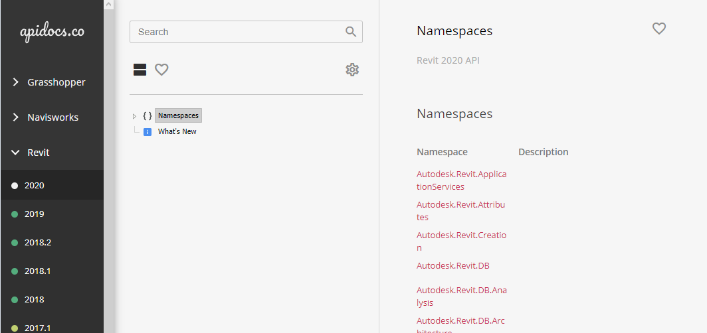Click the curly braces Namespaces icon
This screenshot has width=707, height=333.
click(148, 115)
